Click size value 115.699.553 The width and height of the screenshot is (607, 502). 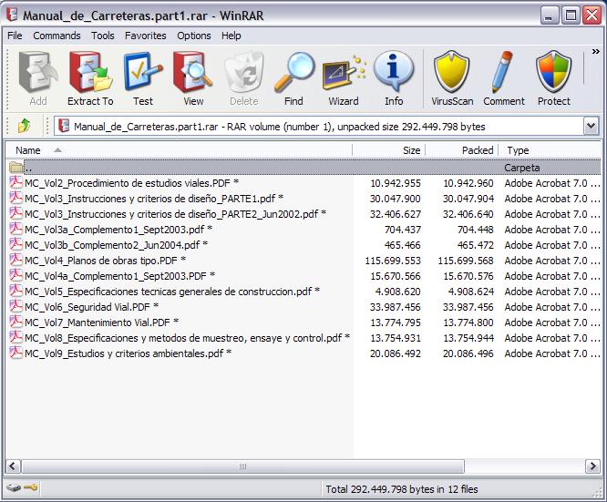tap(393, 261)
